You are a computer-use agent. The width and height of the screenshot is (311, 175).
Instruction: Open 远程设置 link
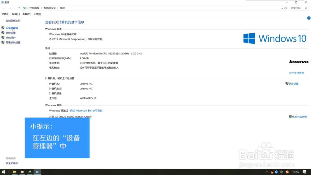tap(11, 33)
